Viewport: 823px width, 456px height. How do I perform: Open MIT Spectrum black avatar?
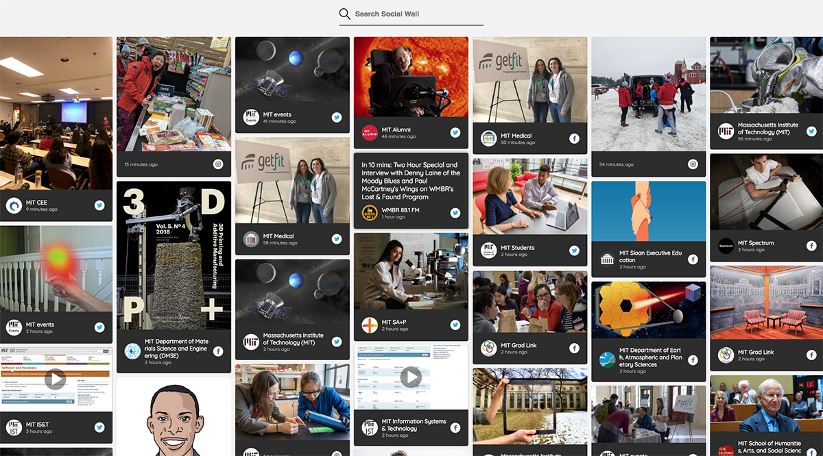click(x=726, y=246)
